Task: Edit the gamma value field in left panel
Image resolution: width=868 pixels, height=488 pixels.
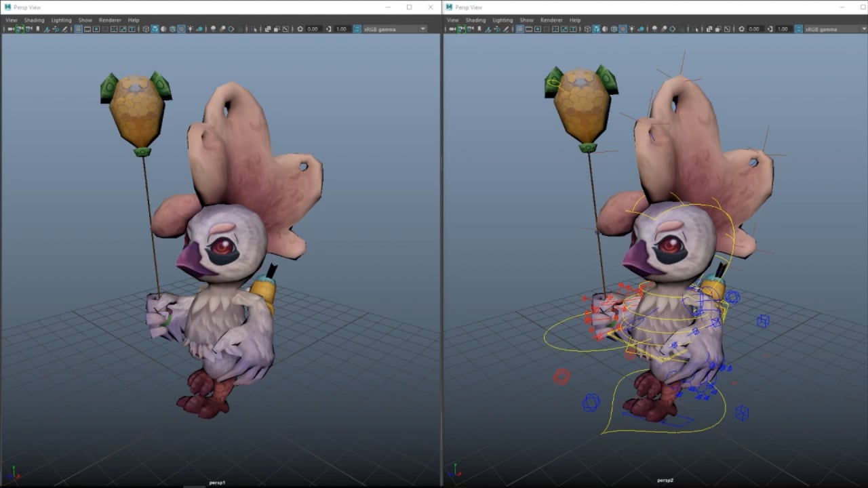Action: coord(341,29)
